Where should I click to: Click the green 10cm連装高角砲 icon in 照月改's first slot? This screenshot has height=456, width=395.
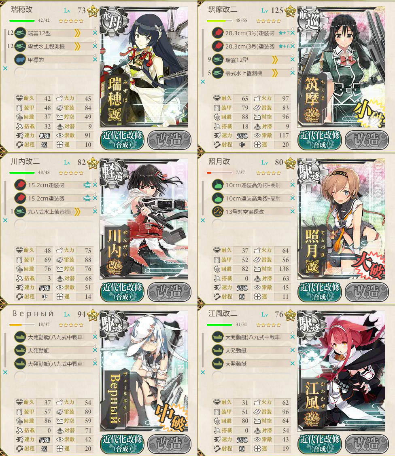(x=217, y=185)
